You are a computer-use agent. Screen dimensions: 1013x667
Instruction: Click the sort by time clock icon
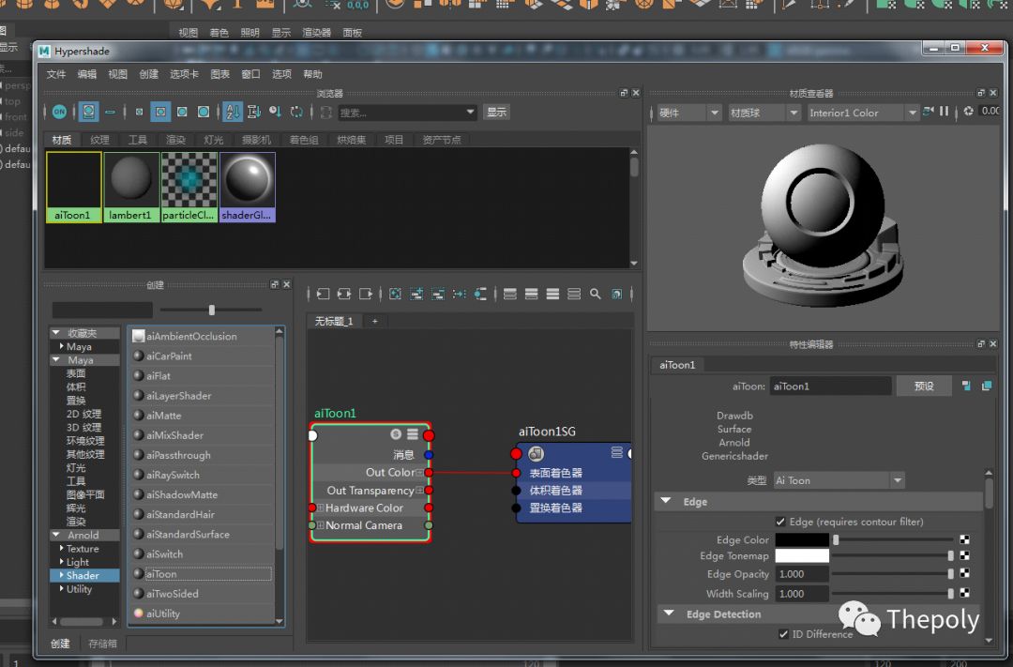[x=275, y=112]
